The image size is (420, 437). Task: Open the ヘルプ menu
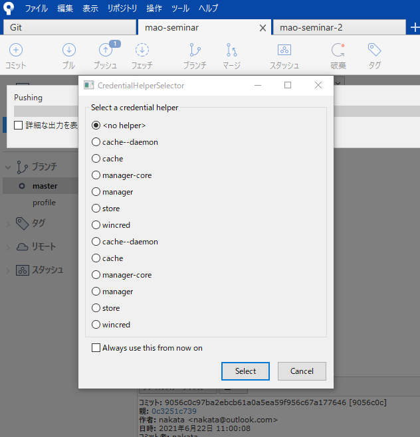pos(208,9)
